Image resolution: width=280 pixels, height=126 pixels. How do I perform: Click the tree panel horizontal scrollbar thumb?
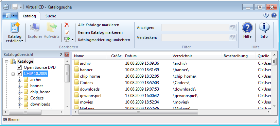coord(25,112)
